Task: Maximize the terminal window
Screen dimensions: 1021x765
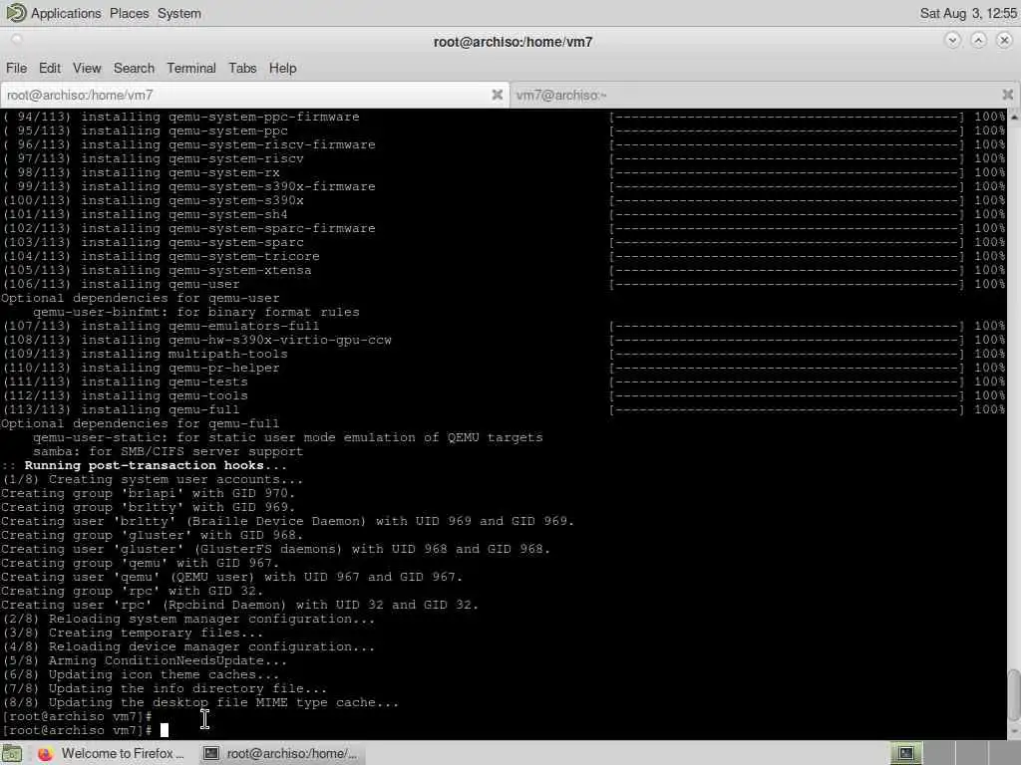Action: click(978, 40)
